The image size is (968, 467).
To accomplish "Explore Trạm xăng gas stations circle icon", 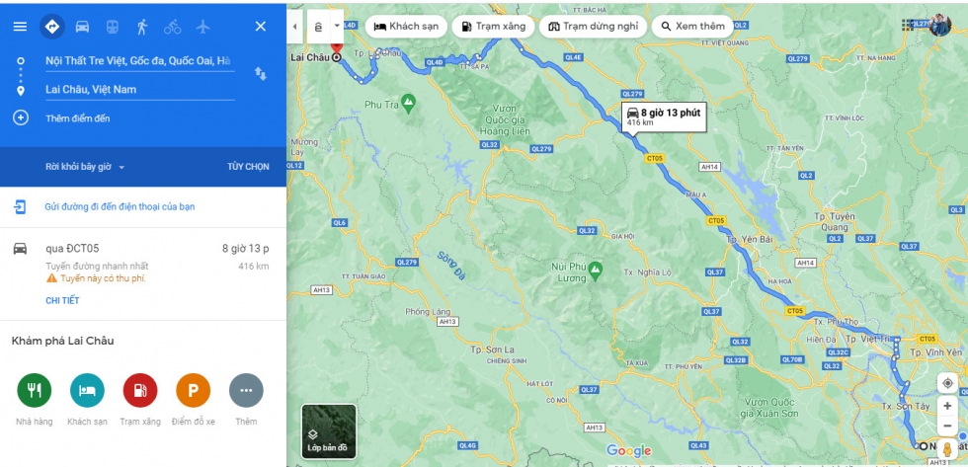I will coord(140,391).
